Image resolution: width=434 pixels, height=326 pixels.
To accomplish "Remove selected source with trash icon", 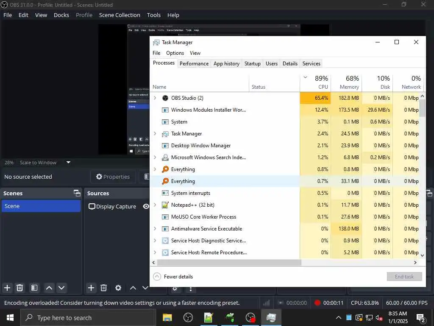I will [x=103, y=288].
